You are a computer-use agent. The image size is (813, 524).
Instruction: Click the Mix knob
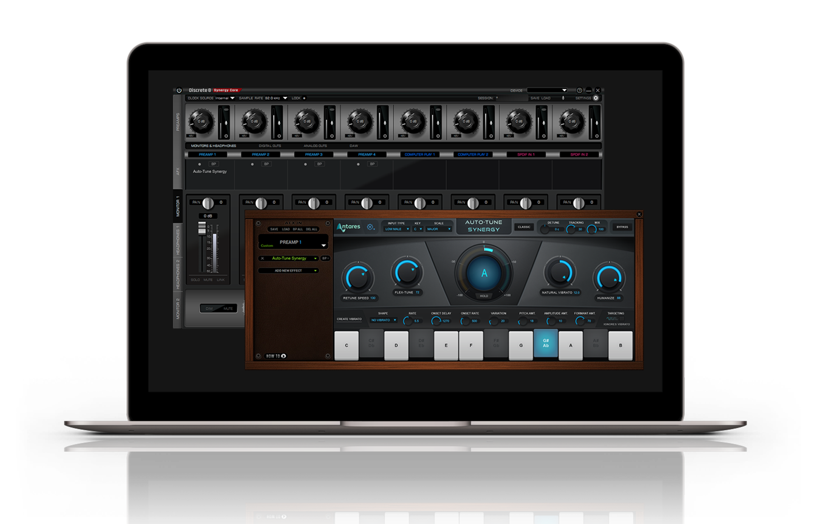tap(591, 229)
